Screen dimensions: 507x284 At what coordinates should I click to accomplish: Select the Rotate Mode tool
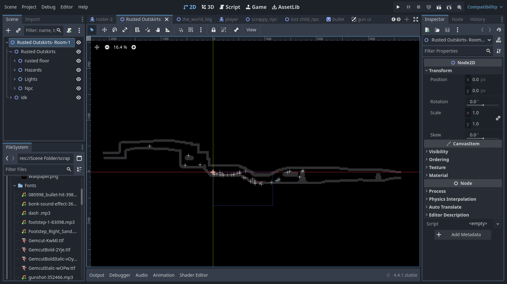click(115, 30)
